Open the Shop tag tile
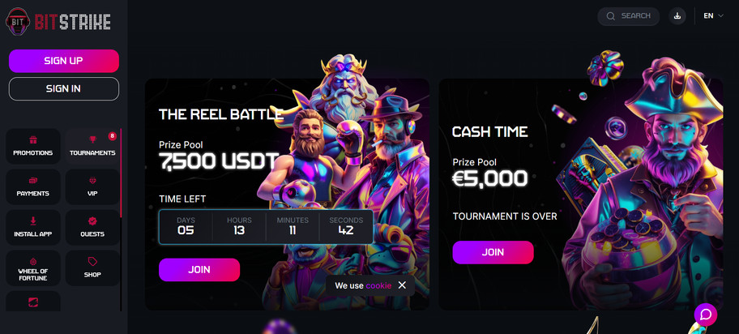The image size is (739, 334). coord(92,268)
